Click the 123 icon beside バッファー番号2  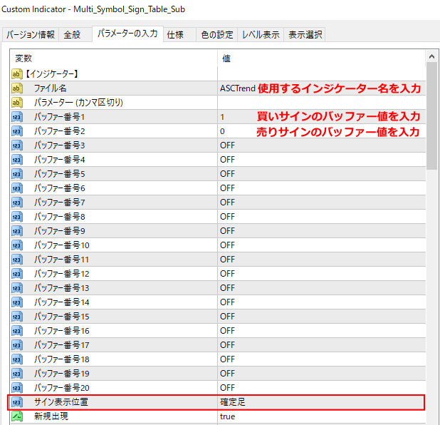pyautogui.click(x=17, y=131)
